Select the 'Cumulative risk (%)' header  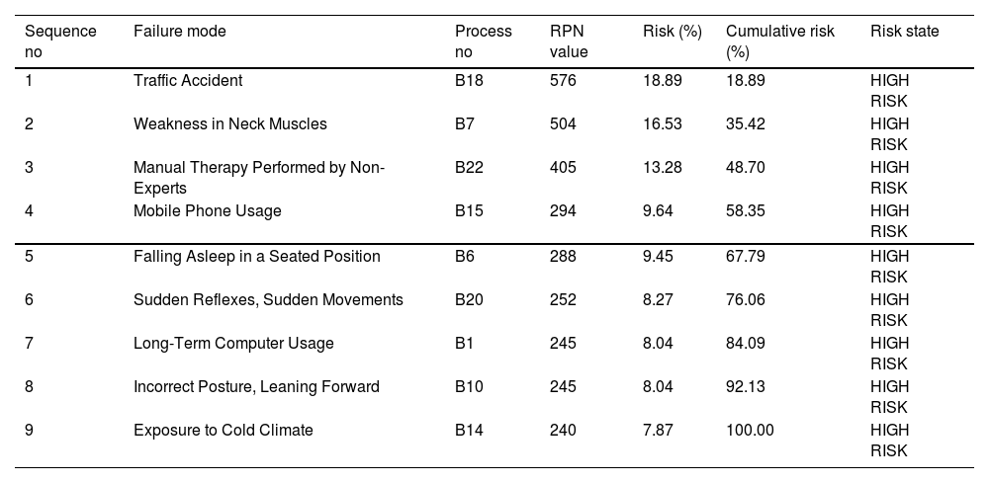[779, 40]
